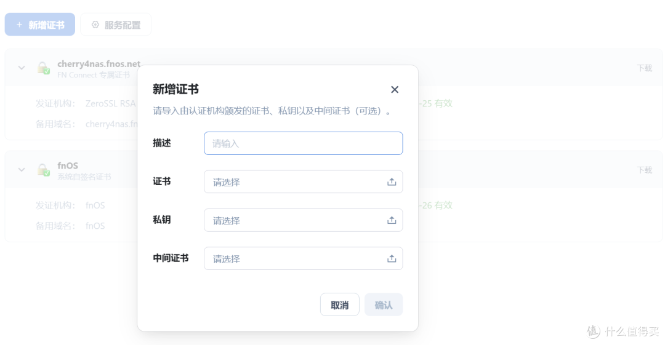Click the gear icon in 服务配置
665x345 pixels.
click(95, 25)
